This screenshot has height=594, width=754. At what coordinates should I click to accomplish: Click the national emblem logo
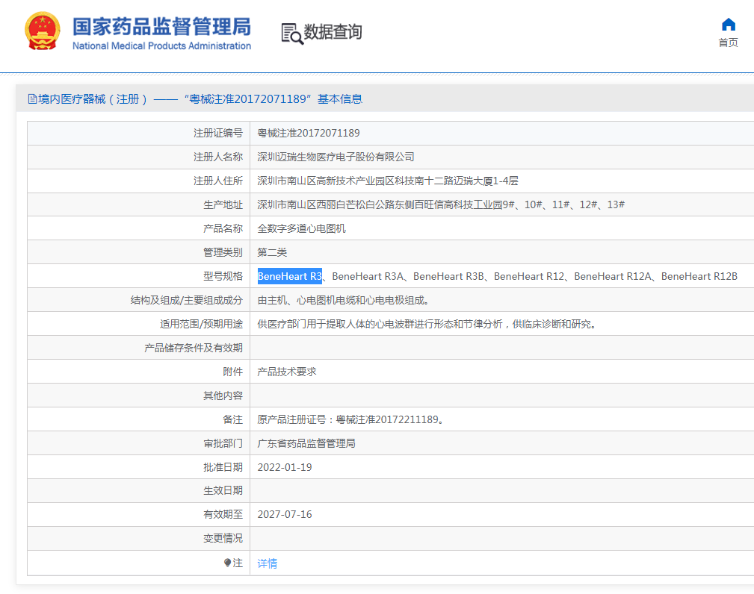(x=43, y=31)
